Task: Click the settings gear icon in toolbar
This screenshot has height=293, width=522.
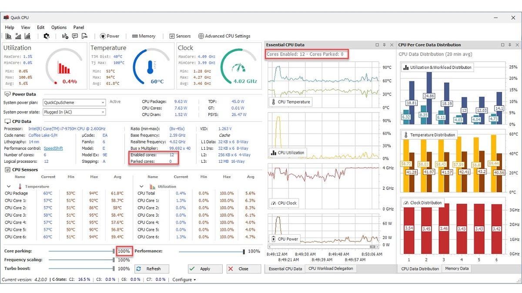Action: click(46, 36)
